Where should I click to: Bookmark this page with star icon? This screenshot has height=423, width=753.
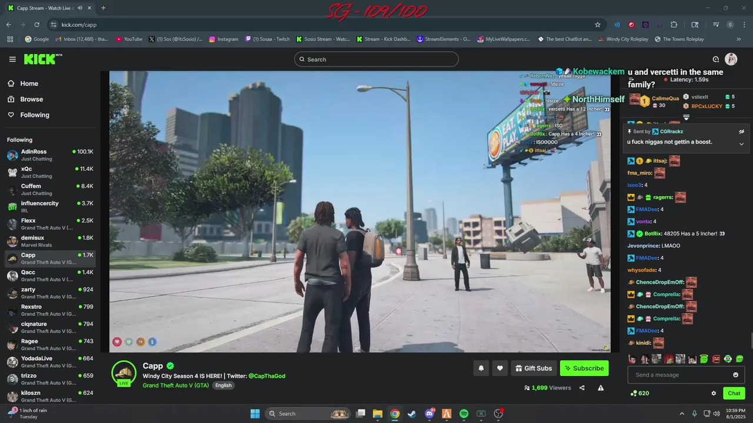(598, 25)
